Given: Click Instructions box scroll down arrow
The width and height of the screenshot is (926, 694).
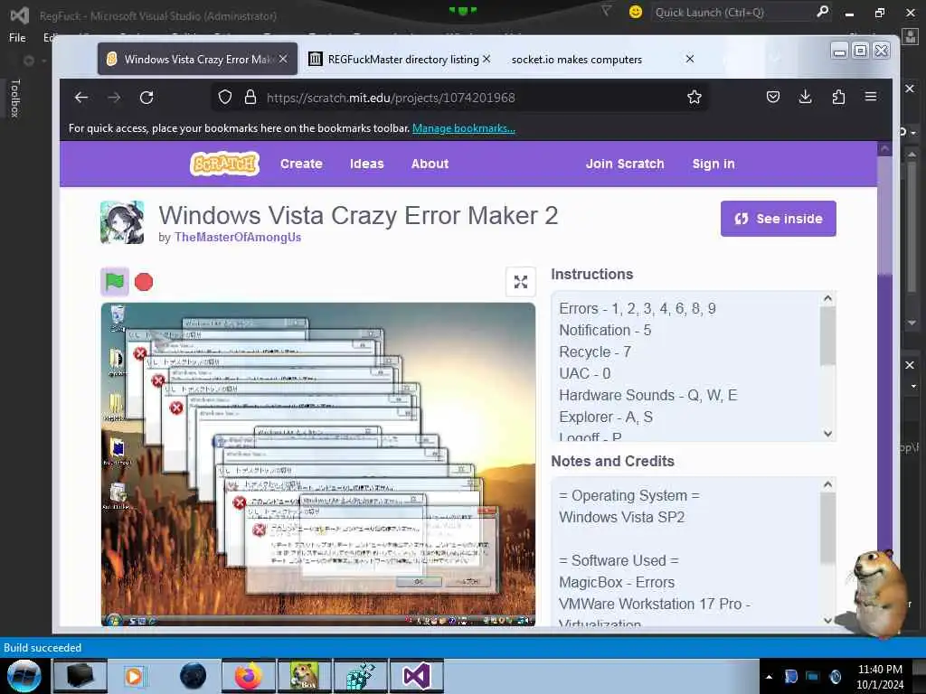Looking at the screenshot, I should coord(828,434).
